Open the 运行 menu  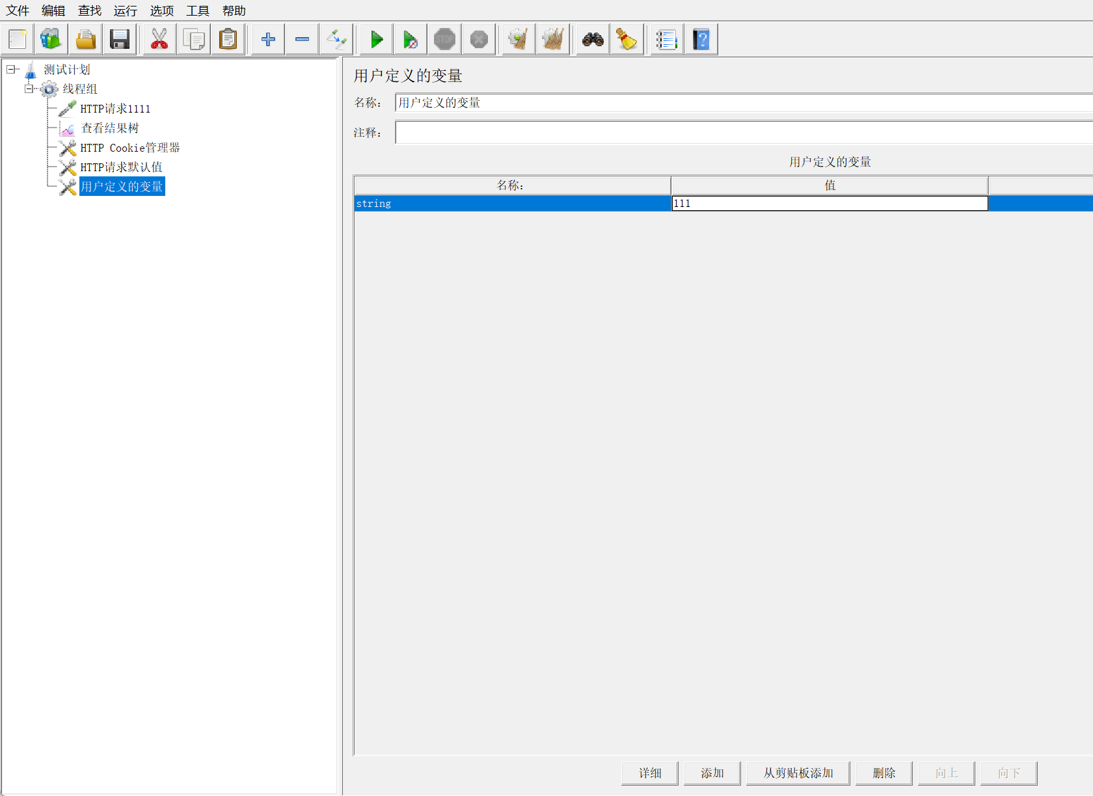click(x=126, y=10)
